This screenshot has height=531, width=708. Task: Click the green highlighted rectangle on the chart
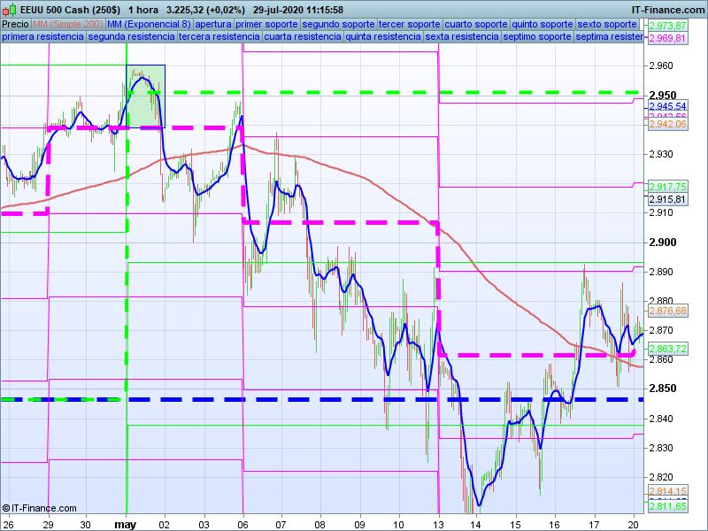146,96
